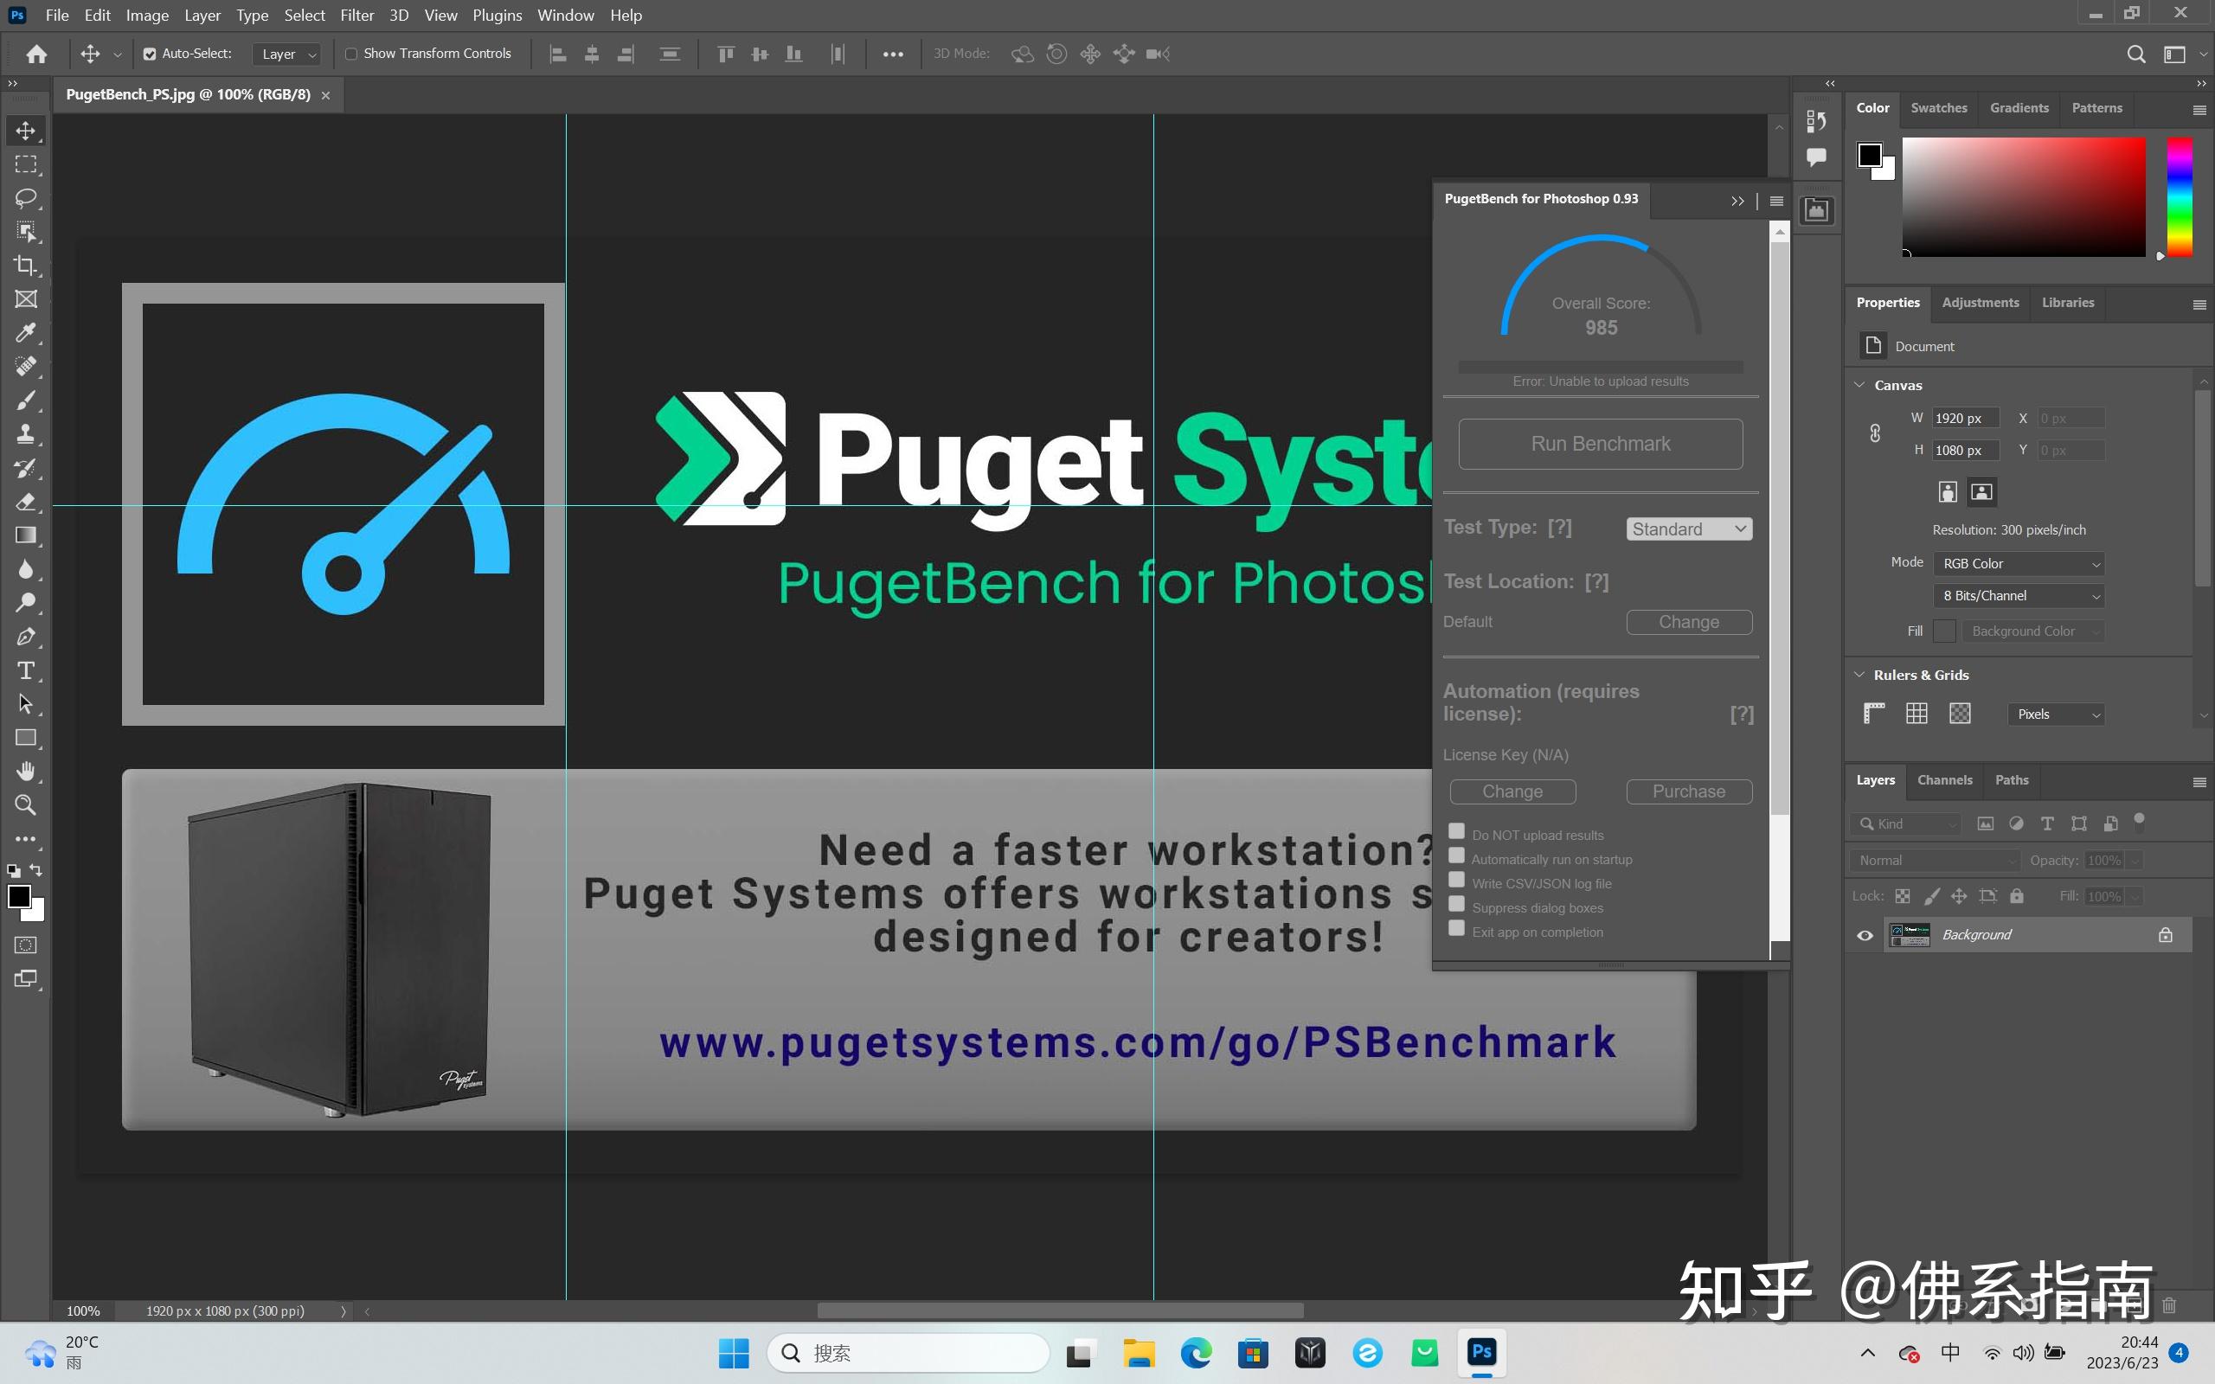Activate the Hand tool
Image resolution: width=2215 pixels, height=1384 pixels.
(26, 772)
